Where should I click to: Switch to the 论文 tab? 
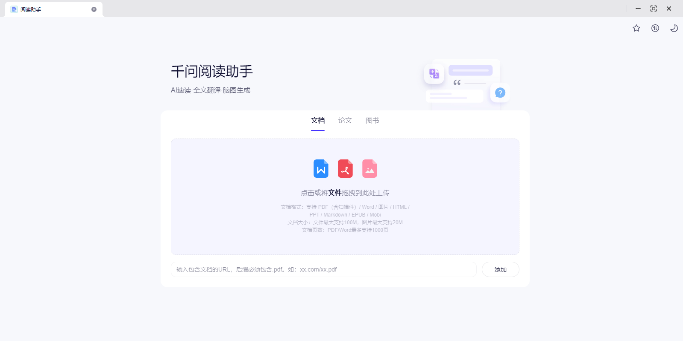(345, 121)
